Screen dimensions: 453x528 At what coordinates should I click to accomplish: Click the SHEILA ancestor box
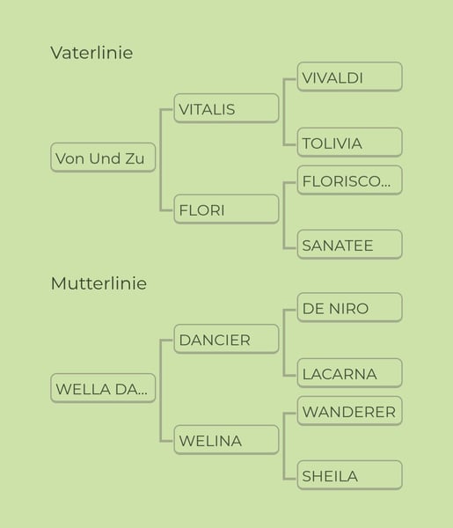click(x=350, y=475)
